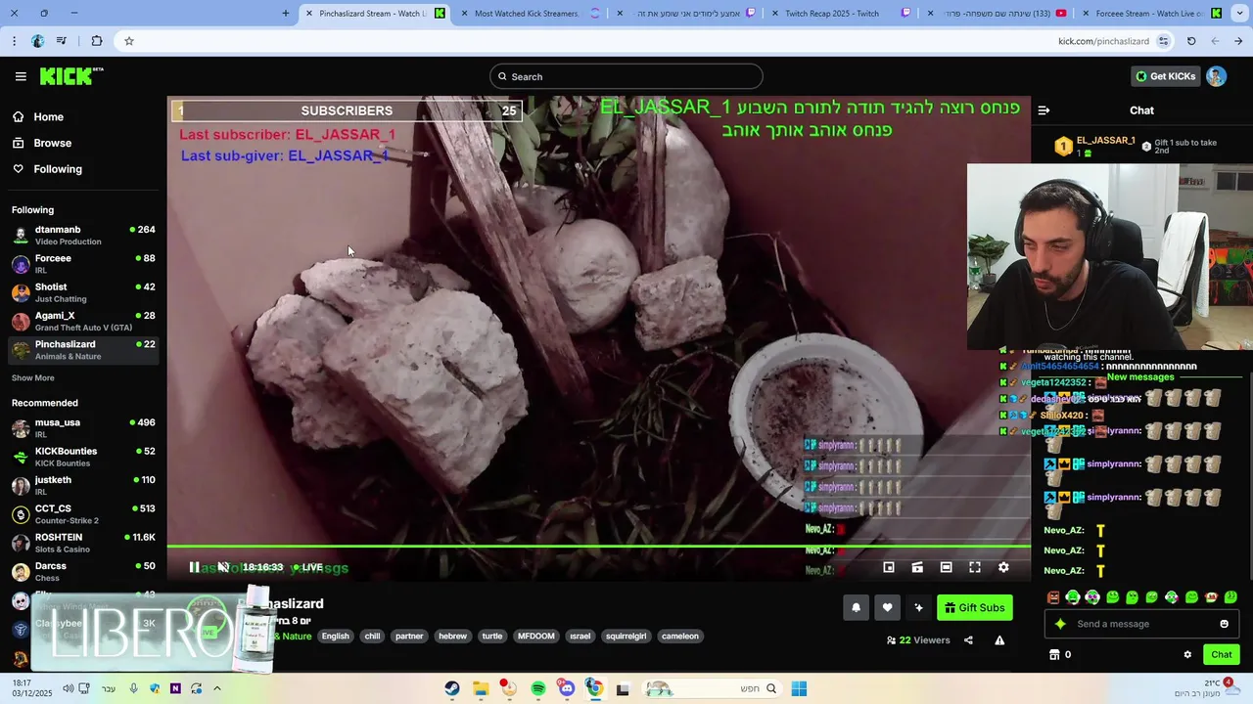Screen dimensions: 1253x704
Task: Open KICKBounties recommended channel
Action: 83,457
